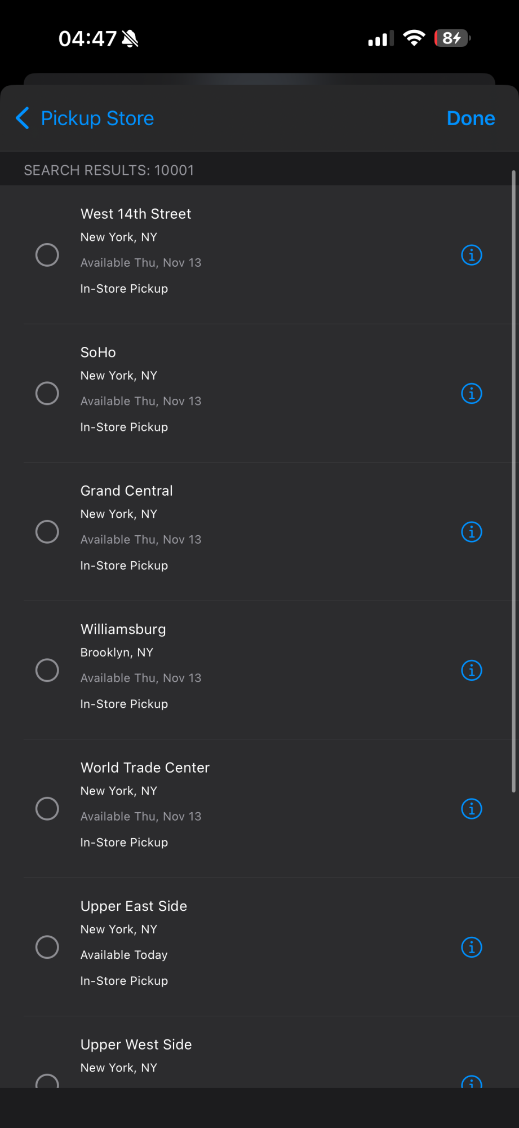519x1128 pixels.
Task: Tap the Wi-Fi status icon
Action: click(414, 38)
